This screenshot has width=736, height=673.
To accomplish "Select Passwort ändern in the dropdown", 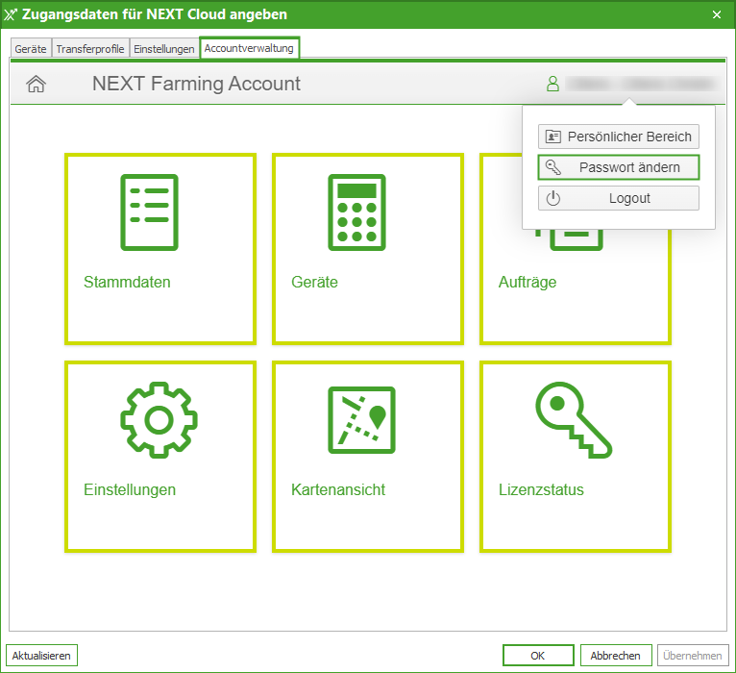I will point(618,167).
